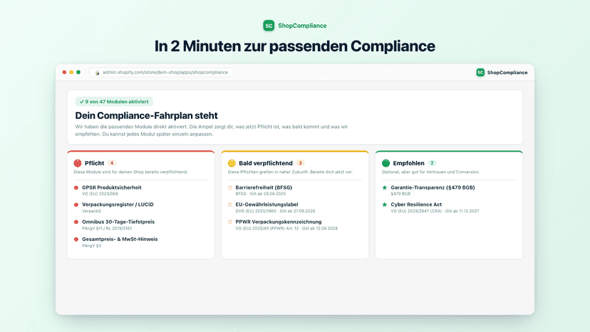Click the red Pflicht status circle
The height and width of the screenshot is (332, 590).
tap(78, 163)
